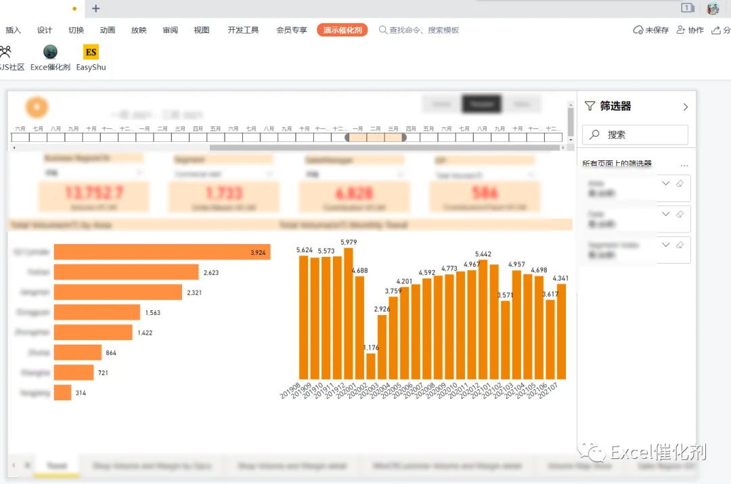Select the dark highlighted button in report header
The image size is (731, 484).
point(482,104)
